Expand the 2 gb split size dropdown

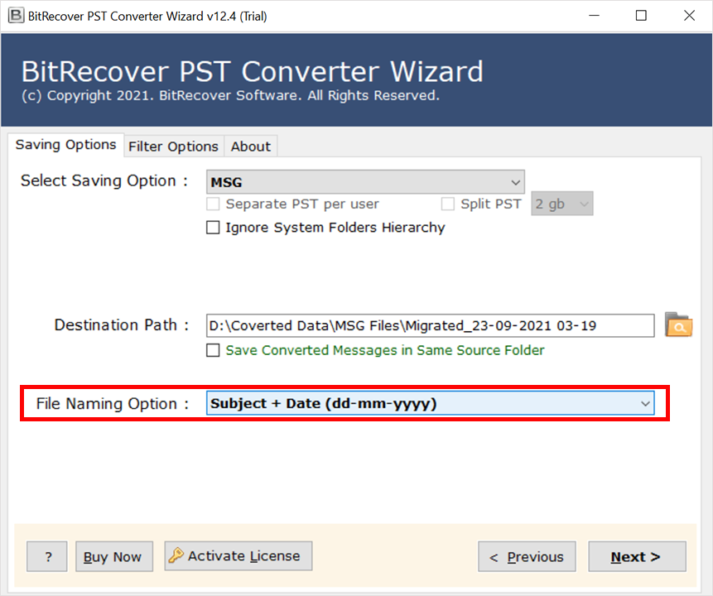tap(562, 204)
